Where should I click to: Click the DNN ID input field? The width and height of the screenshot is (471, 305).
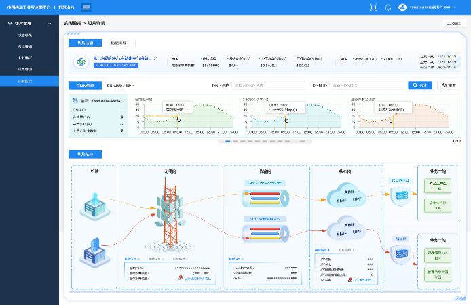tap(366, 85)
